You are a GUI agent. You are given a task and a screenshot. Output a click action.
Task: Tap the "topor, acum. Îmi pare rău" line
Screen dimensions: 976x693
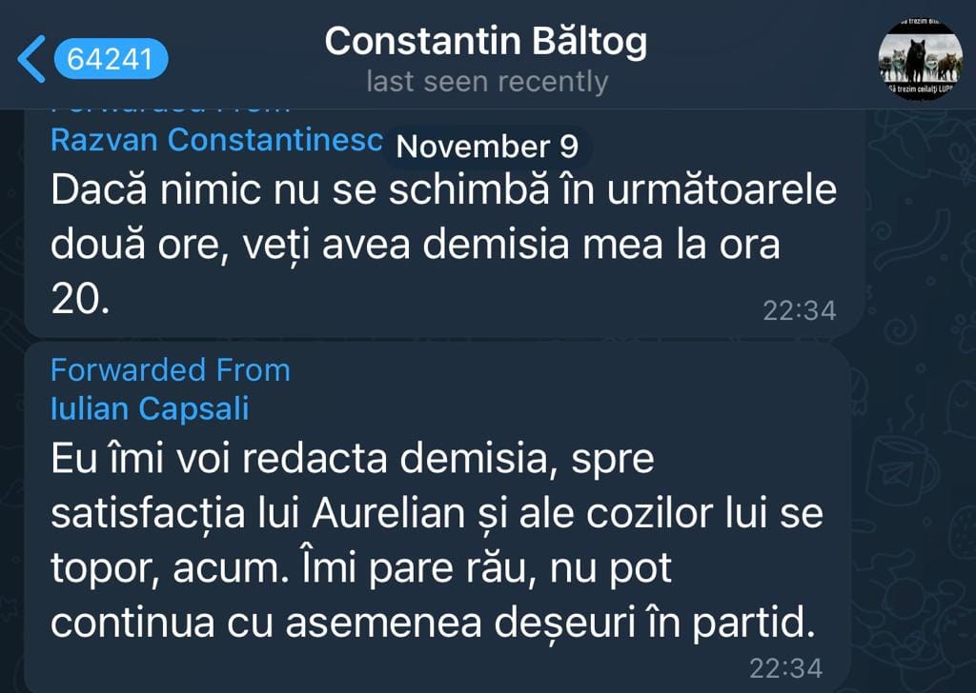(362, 569)
